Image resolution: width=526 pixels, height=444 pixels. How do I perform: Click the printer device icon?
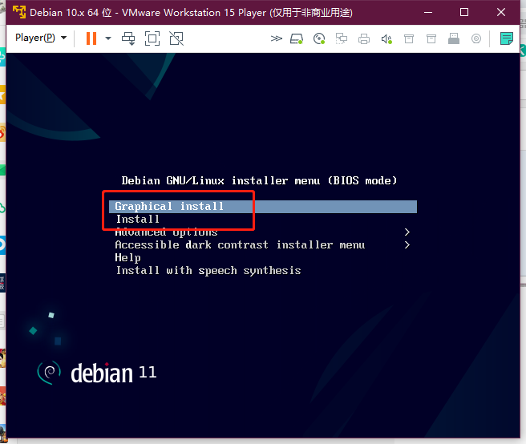pyautogui.click(x=364, y=39)
